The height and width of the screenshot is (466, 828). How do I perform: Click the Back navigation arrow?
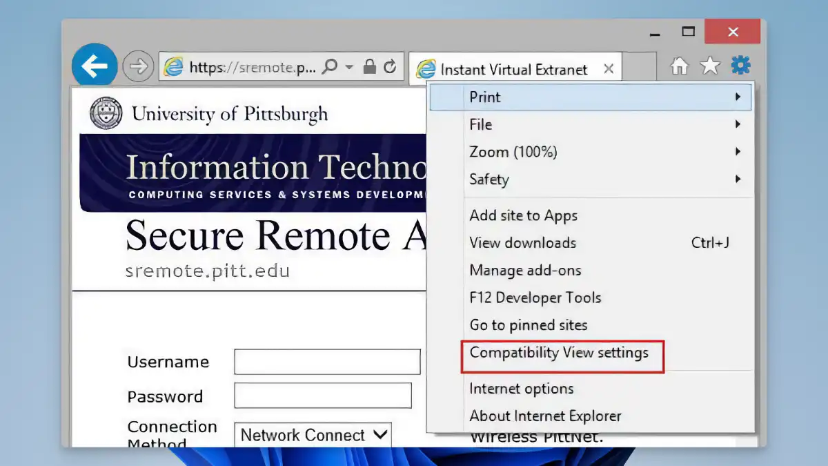click(94, 64)
